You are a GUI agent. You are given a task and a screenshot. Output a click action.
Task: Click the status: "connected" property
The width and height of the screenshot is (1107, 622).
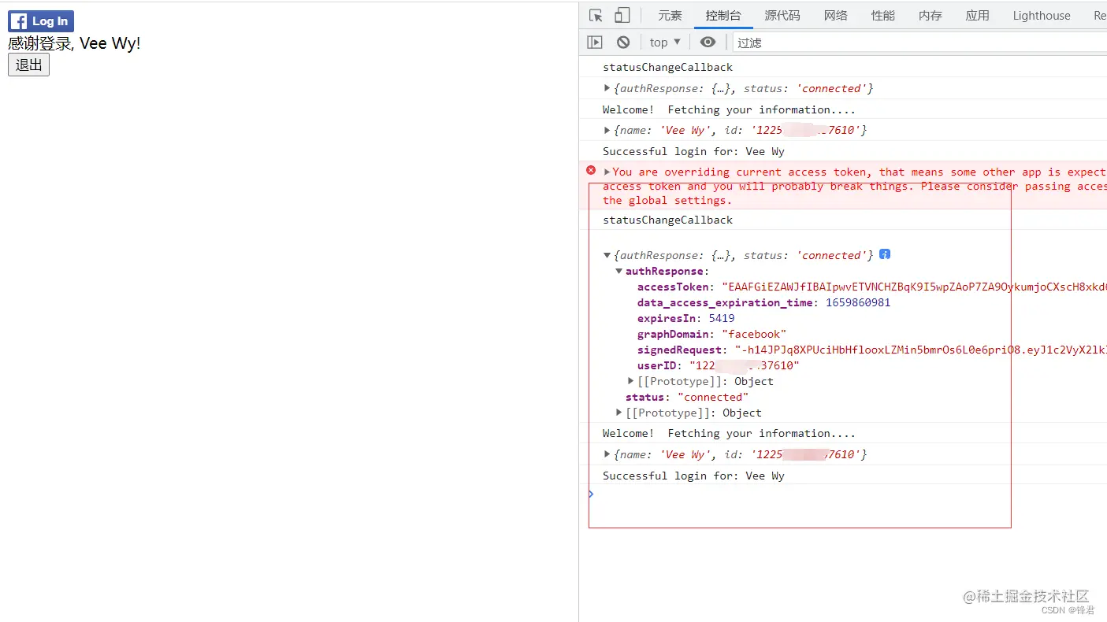click(687, 397)
